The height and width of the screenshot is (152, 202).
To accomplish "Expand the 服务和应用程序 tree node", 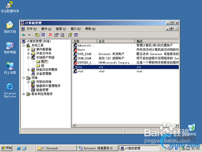I will click(x=24, y=94).
